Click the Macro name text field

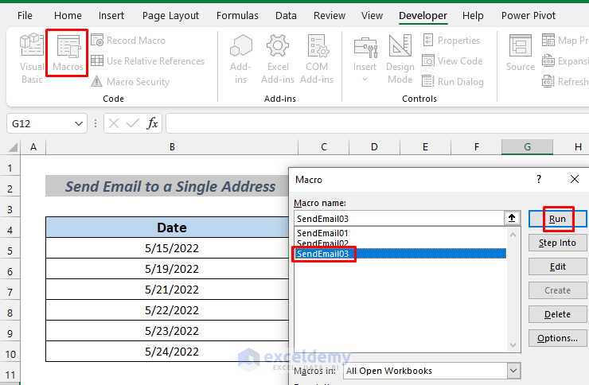point(399,219)
